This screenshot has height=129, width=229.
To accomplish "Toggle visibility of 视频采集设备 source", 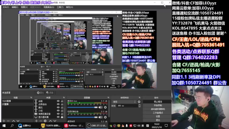I will pos(58,114).
